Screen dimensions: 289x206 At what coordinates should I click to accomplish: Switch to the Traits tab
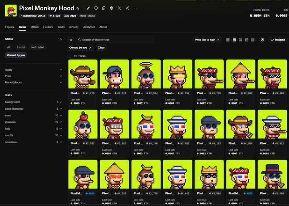point(61,27)
